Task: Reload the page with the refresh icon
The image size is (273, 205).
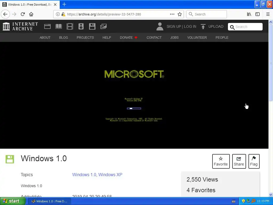Action: [x=23, y=14]
